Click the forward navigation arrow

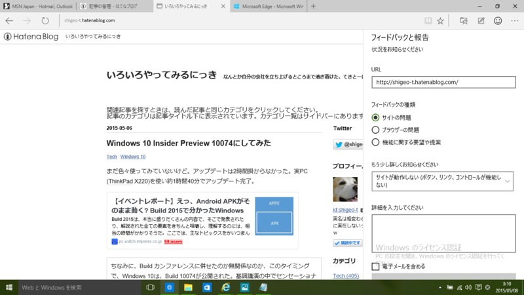point(27,21)
